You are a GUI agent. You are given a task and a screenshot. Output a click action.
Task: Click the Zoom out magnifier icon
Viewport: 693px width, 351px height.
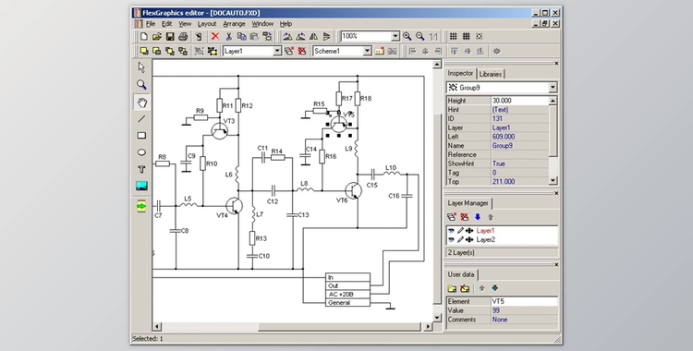point(420,36)
